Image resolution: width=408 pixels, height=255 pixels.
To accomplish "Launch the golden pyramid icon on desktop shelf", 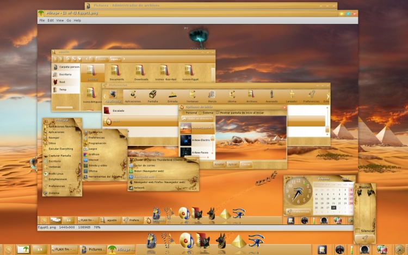I will coord(238,241).
